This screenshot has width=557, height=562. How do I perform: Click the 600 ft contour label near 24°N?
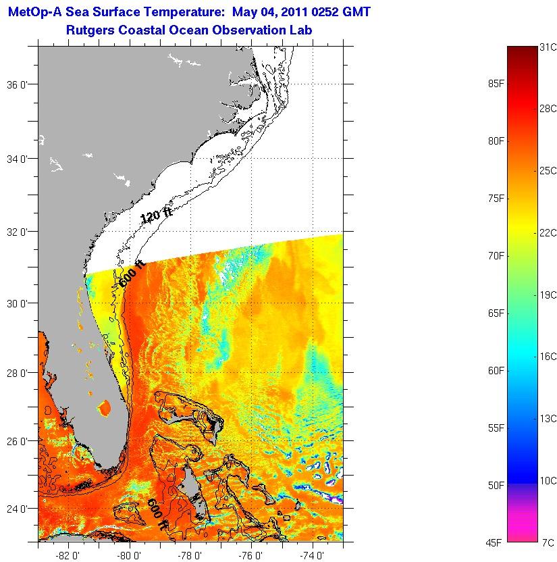pyautogui.click(x=157, y=514)
